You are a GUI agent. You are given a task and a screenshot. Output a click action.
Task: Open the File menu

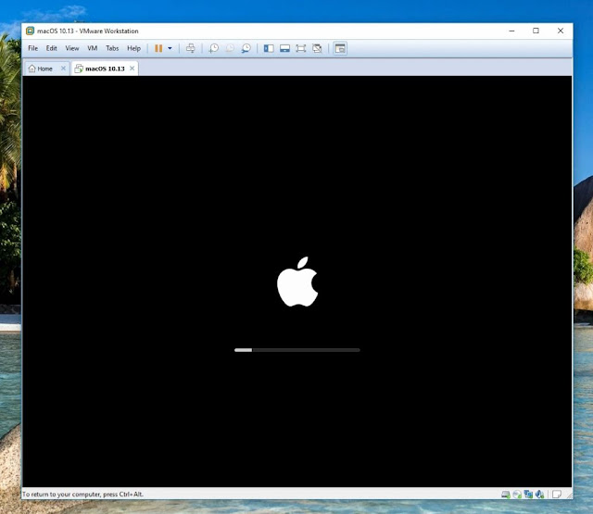pos(33,48)
